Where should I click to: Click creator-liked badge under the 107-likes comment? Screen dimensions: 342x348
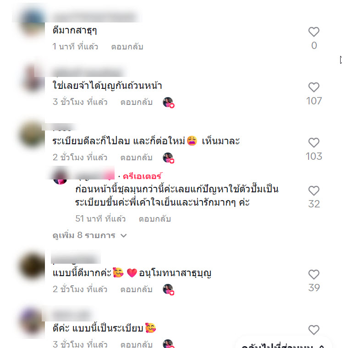pos(168,102)
